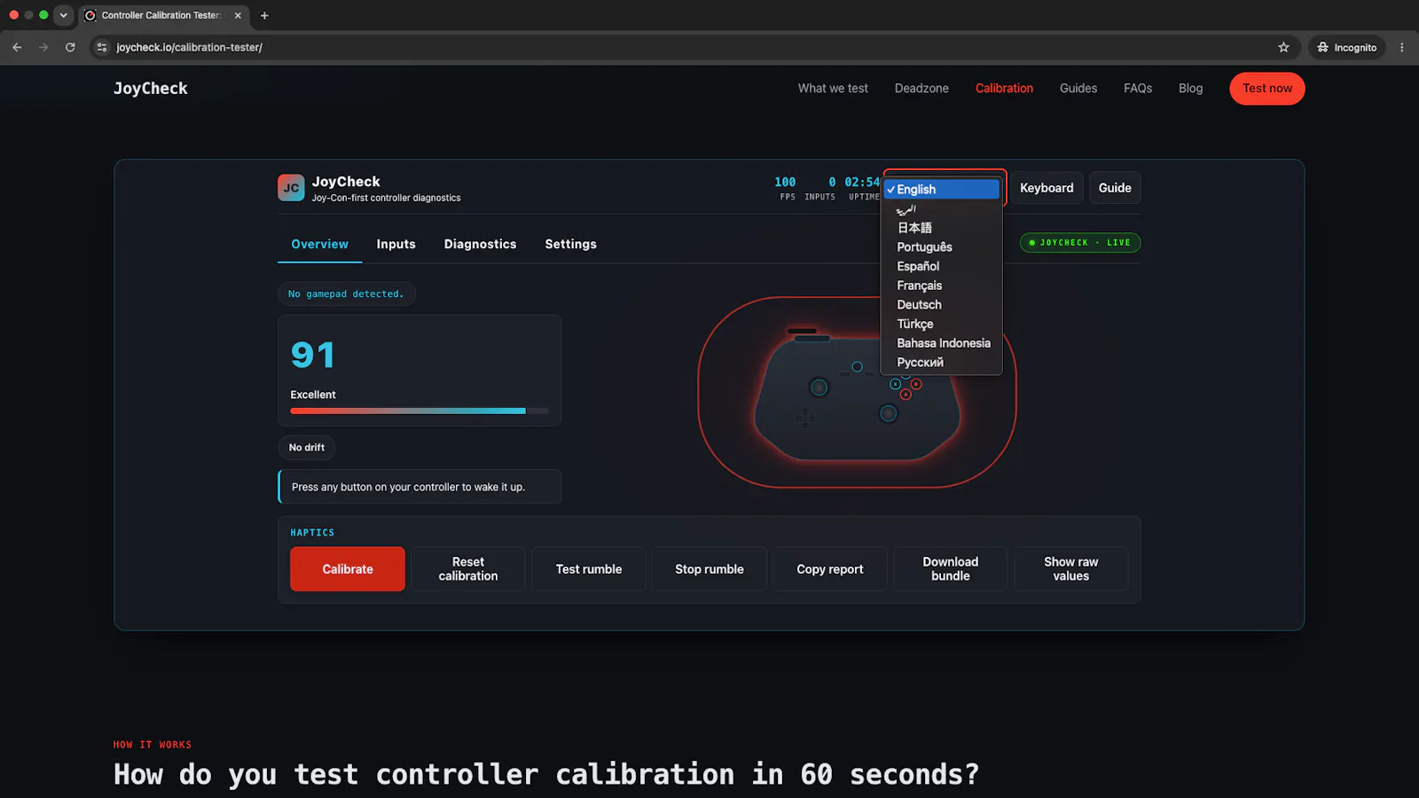Choose Español from the language list
Viewport: 1419px width, 798px height.
[x=942, y=266]
